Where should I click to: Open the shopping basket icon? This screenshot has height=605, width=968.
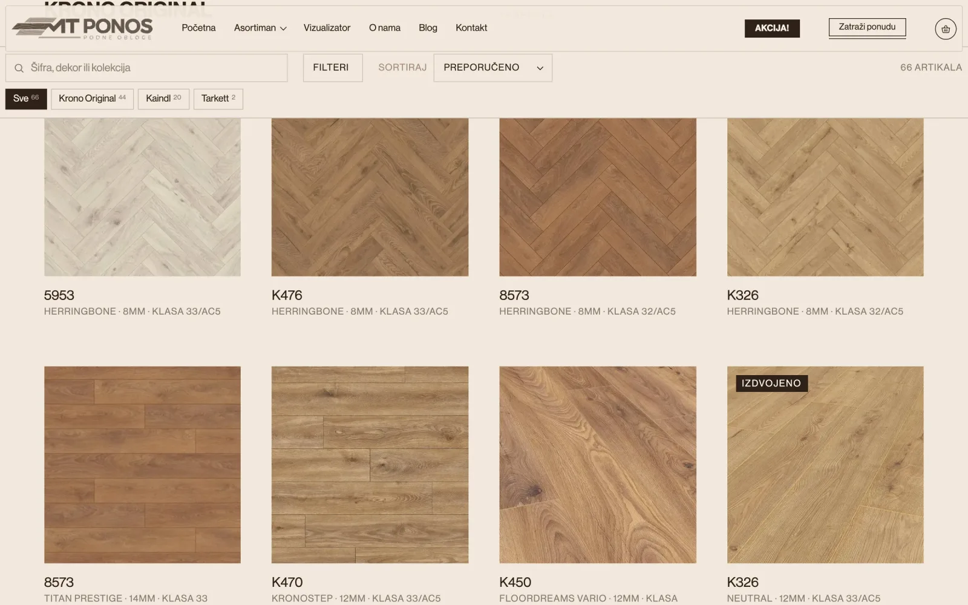tap(945, 28)
